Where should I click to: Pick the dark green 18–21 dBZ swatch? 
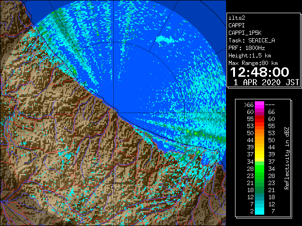(x=259, y=190)
